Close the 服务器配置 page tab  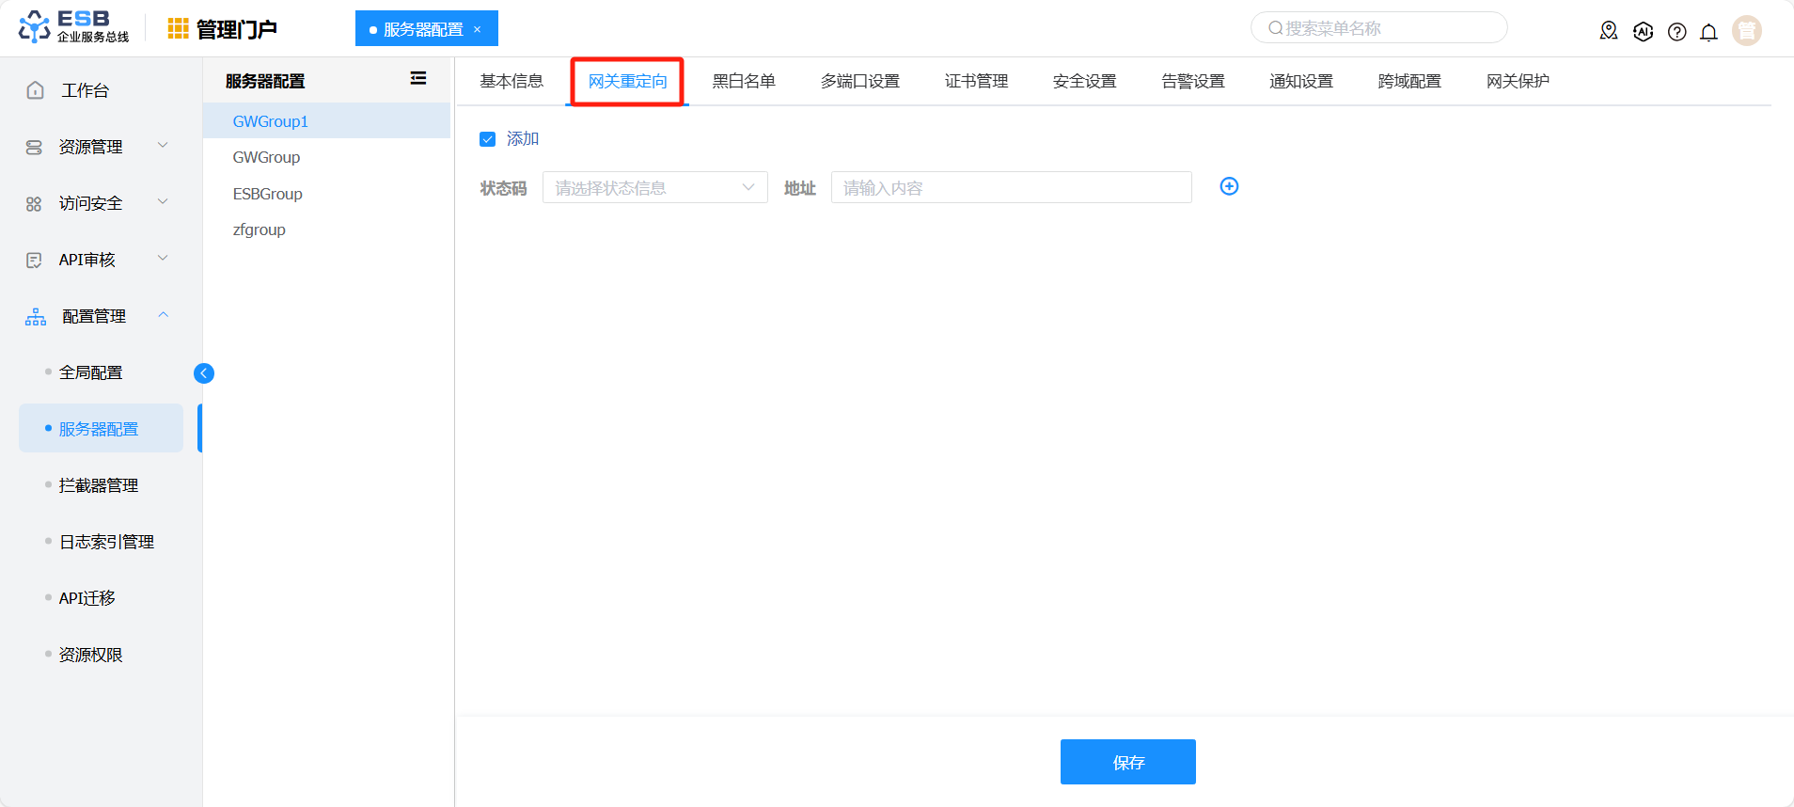478,29
